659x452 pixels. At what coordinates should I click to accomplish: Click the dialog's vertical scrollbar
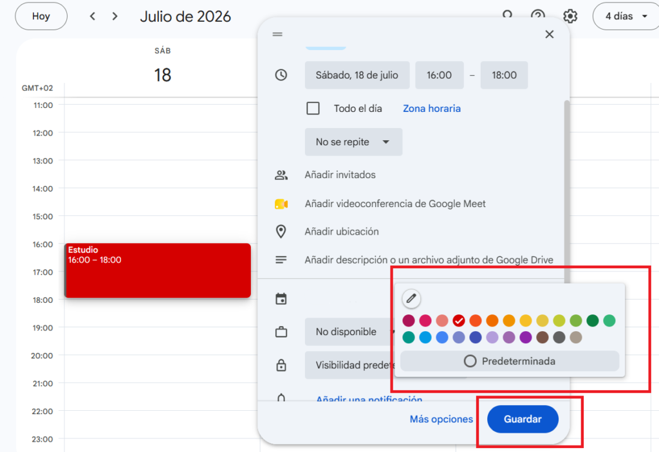tap(567, 191)
